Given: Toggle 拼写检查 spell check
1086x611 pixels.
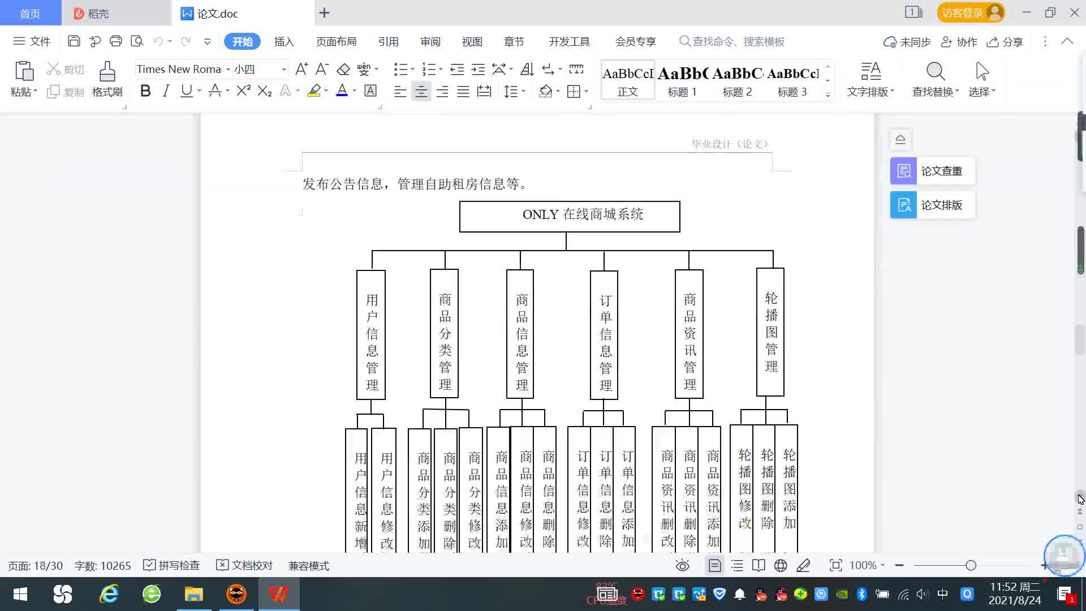Looking at the screenshot, I should (x=172, y=565).
